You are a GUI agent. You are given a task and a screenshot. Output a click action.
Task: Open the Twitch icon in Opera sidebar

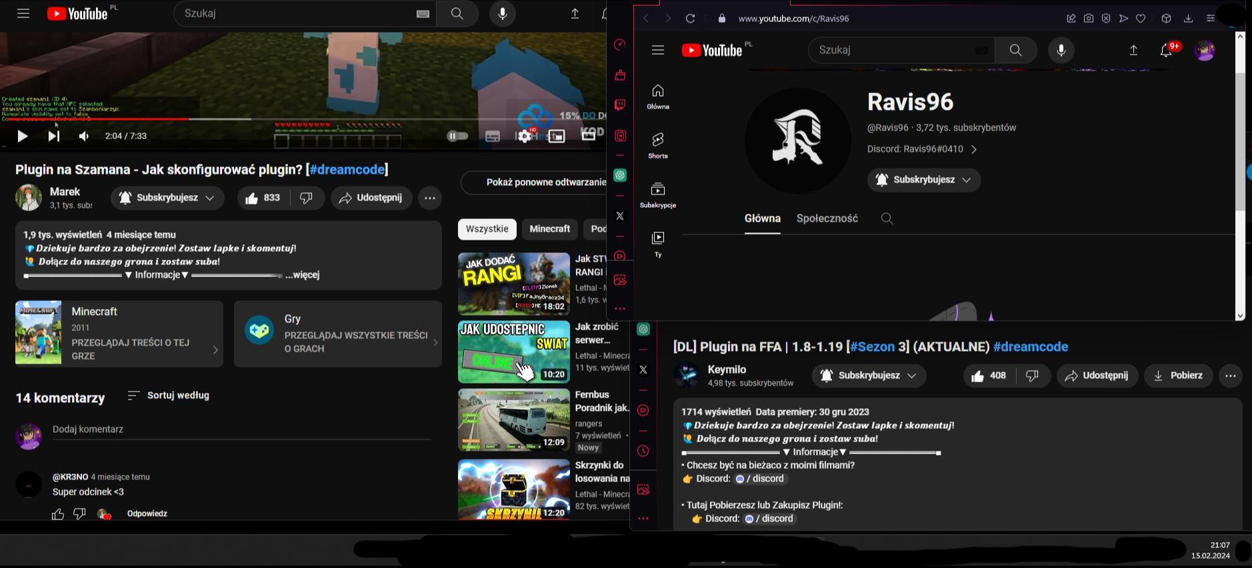(620, 105)
